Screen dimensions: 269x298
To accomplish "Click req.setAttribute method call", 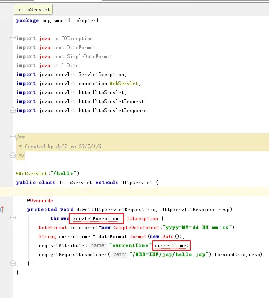I will (x=61, y=245).
